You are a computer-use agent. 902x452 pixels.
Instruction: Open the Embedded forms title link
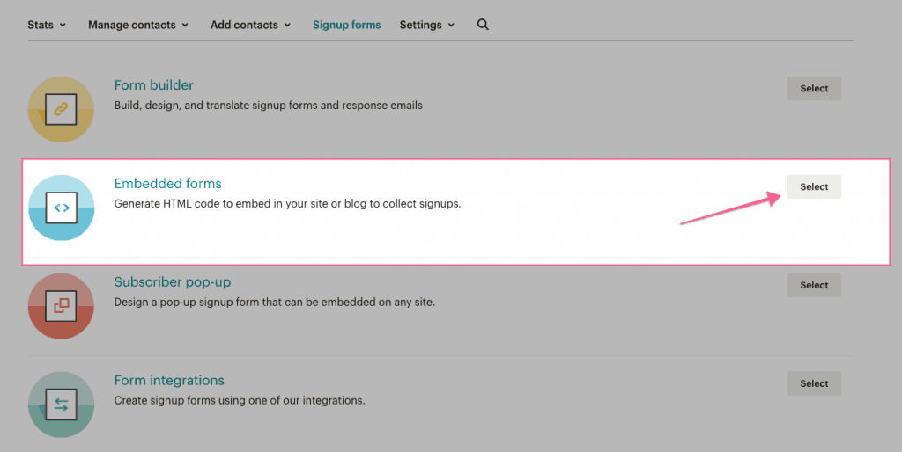(167, 183)
